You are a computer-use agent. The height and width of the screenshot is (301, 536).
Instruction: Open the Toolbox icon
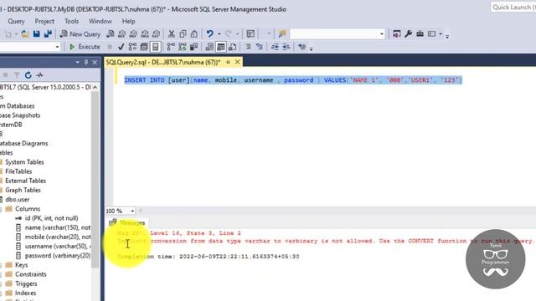420,33
